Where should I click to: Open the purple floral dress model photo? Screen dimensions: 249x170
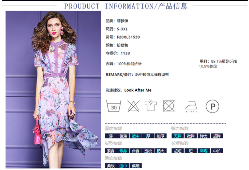pyautogui.click(x=53, y=90)
